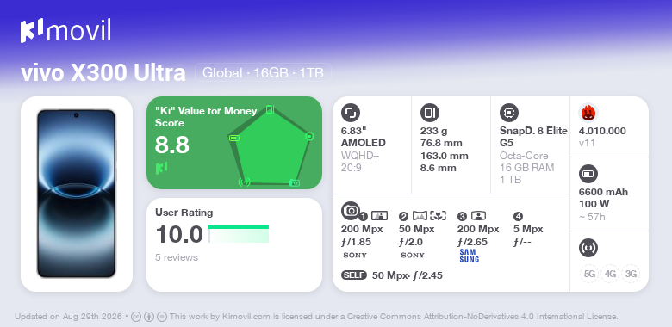Click the Kimovil.com license link text

(246, 317)
